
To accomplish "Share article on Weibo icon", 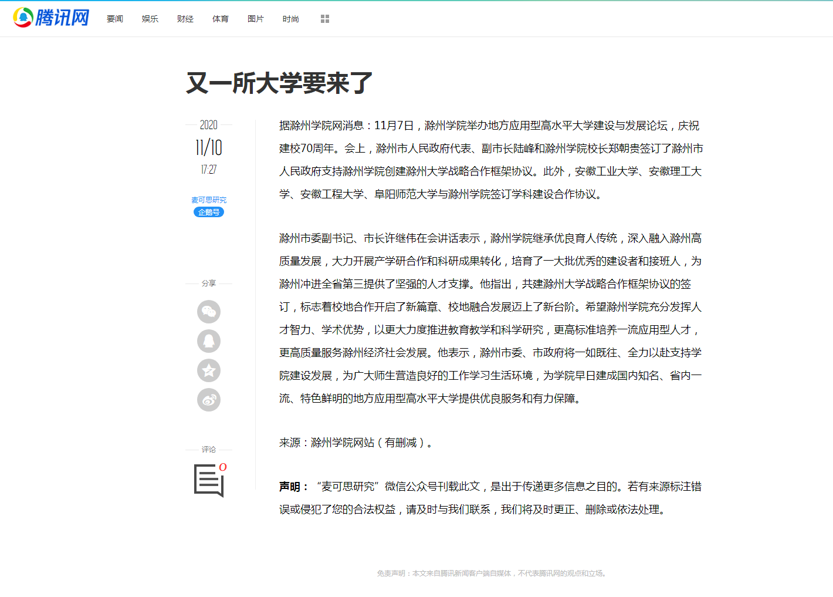I will [x=209, y=400].
